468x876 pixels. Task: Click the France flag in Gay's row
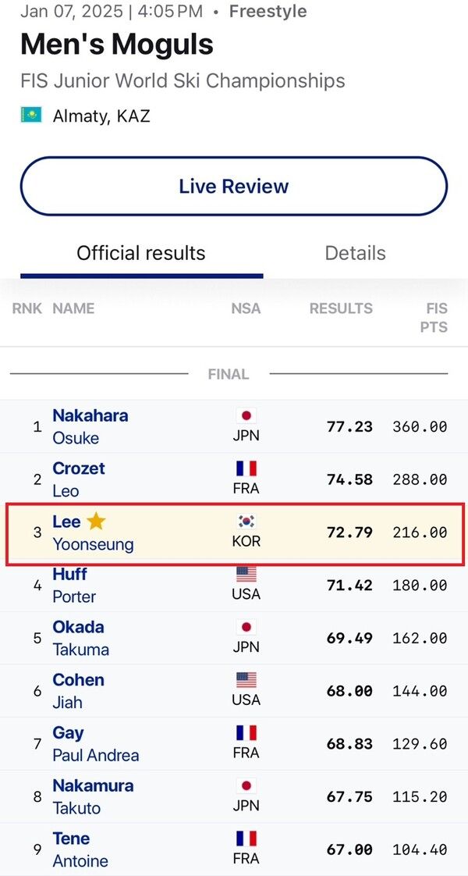pos(246,733)
